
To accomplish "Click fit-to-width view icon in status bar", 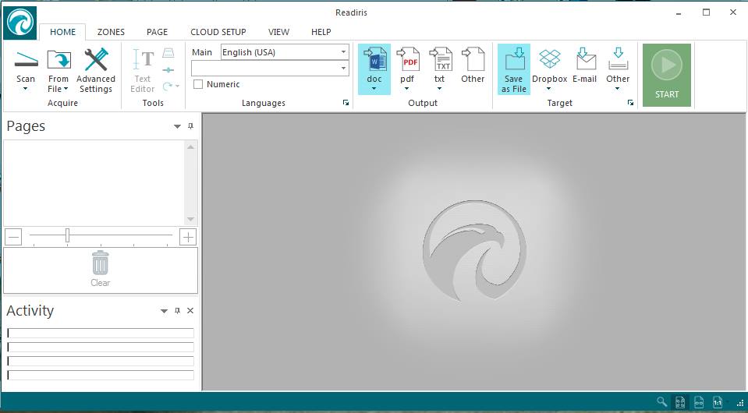I will click(699, 403).
